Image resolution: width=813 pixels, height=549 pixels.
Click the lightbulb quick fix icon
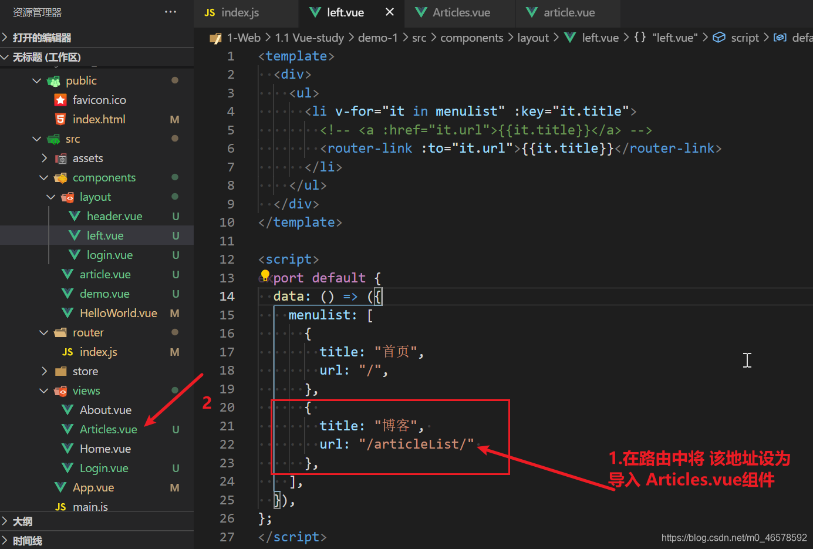coord(265,275)
